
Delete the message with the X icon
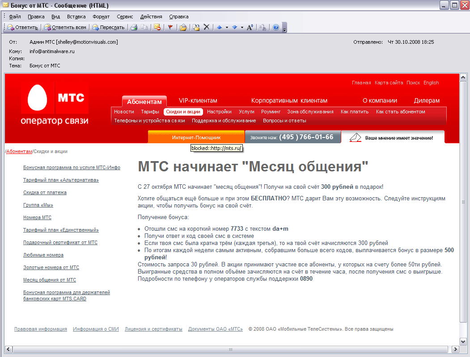point(207,27)
